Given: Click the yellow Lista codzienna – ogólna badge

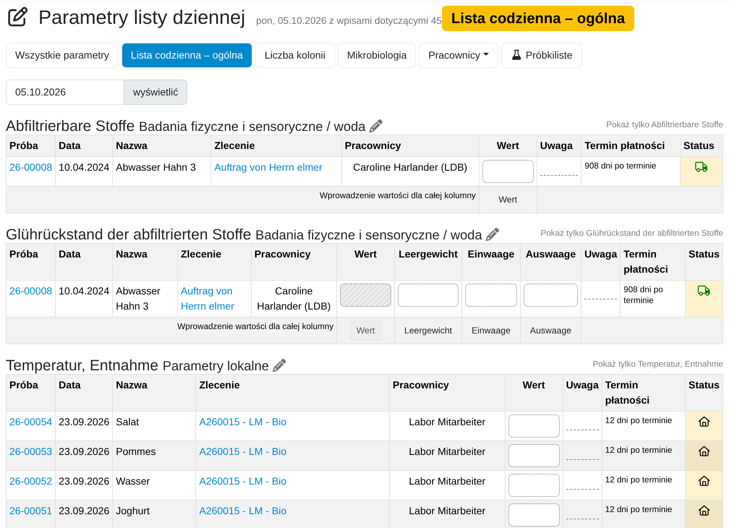Looking at the screenshot, I should [538, 18].
